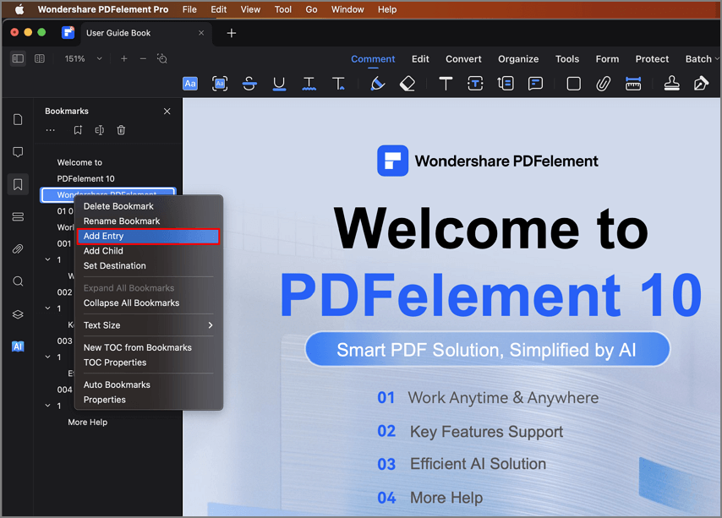Select the Text Box tool
This screenshot has height=518, width=722.
coord(475,84)
